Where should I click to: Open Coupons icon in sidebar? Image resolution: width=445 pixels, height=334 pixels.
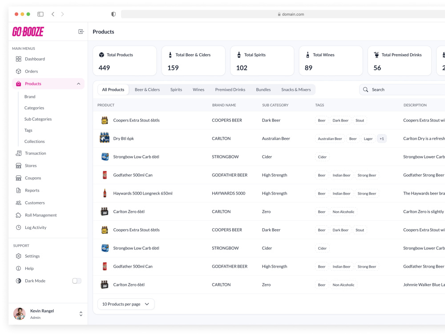[x=18, y=178]
